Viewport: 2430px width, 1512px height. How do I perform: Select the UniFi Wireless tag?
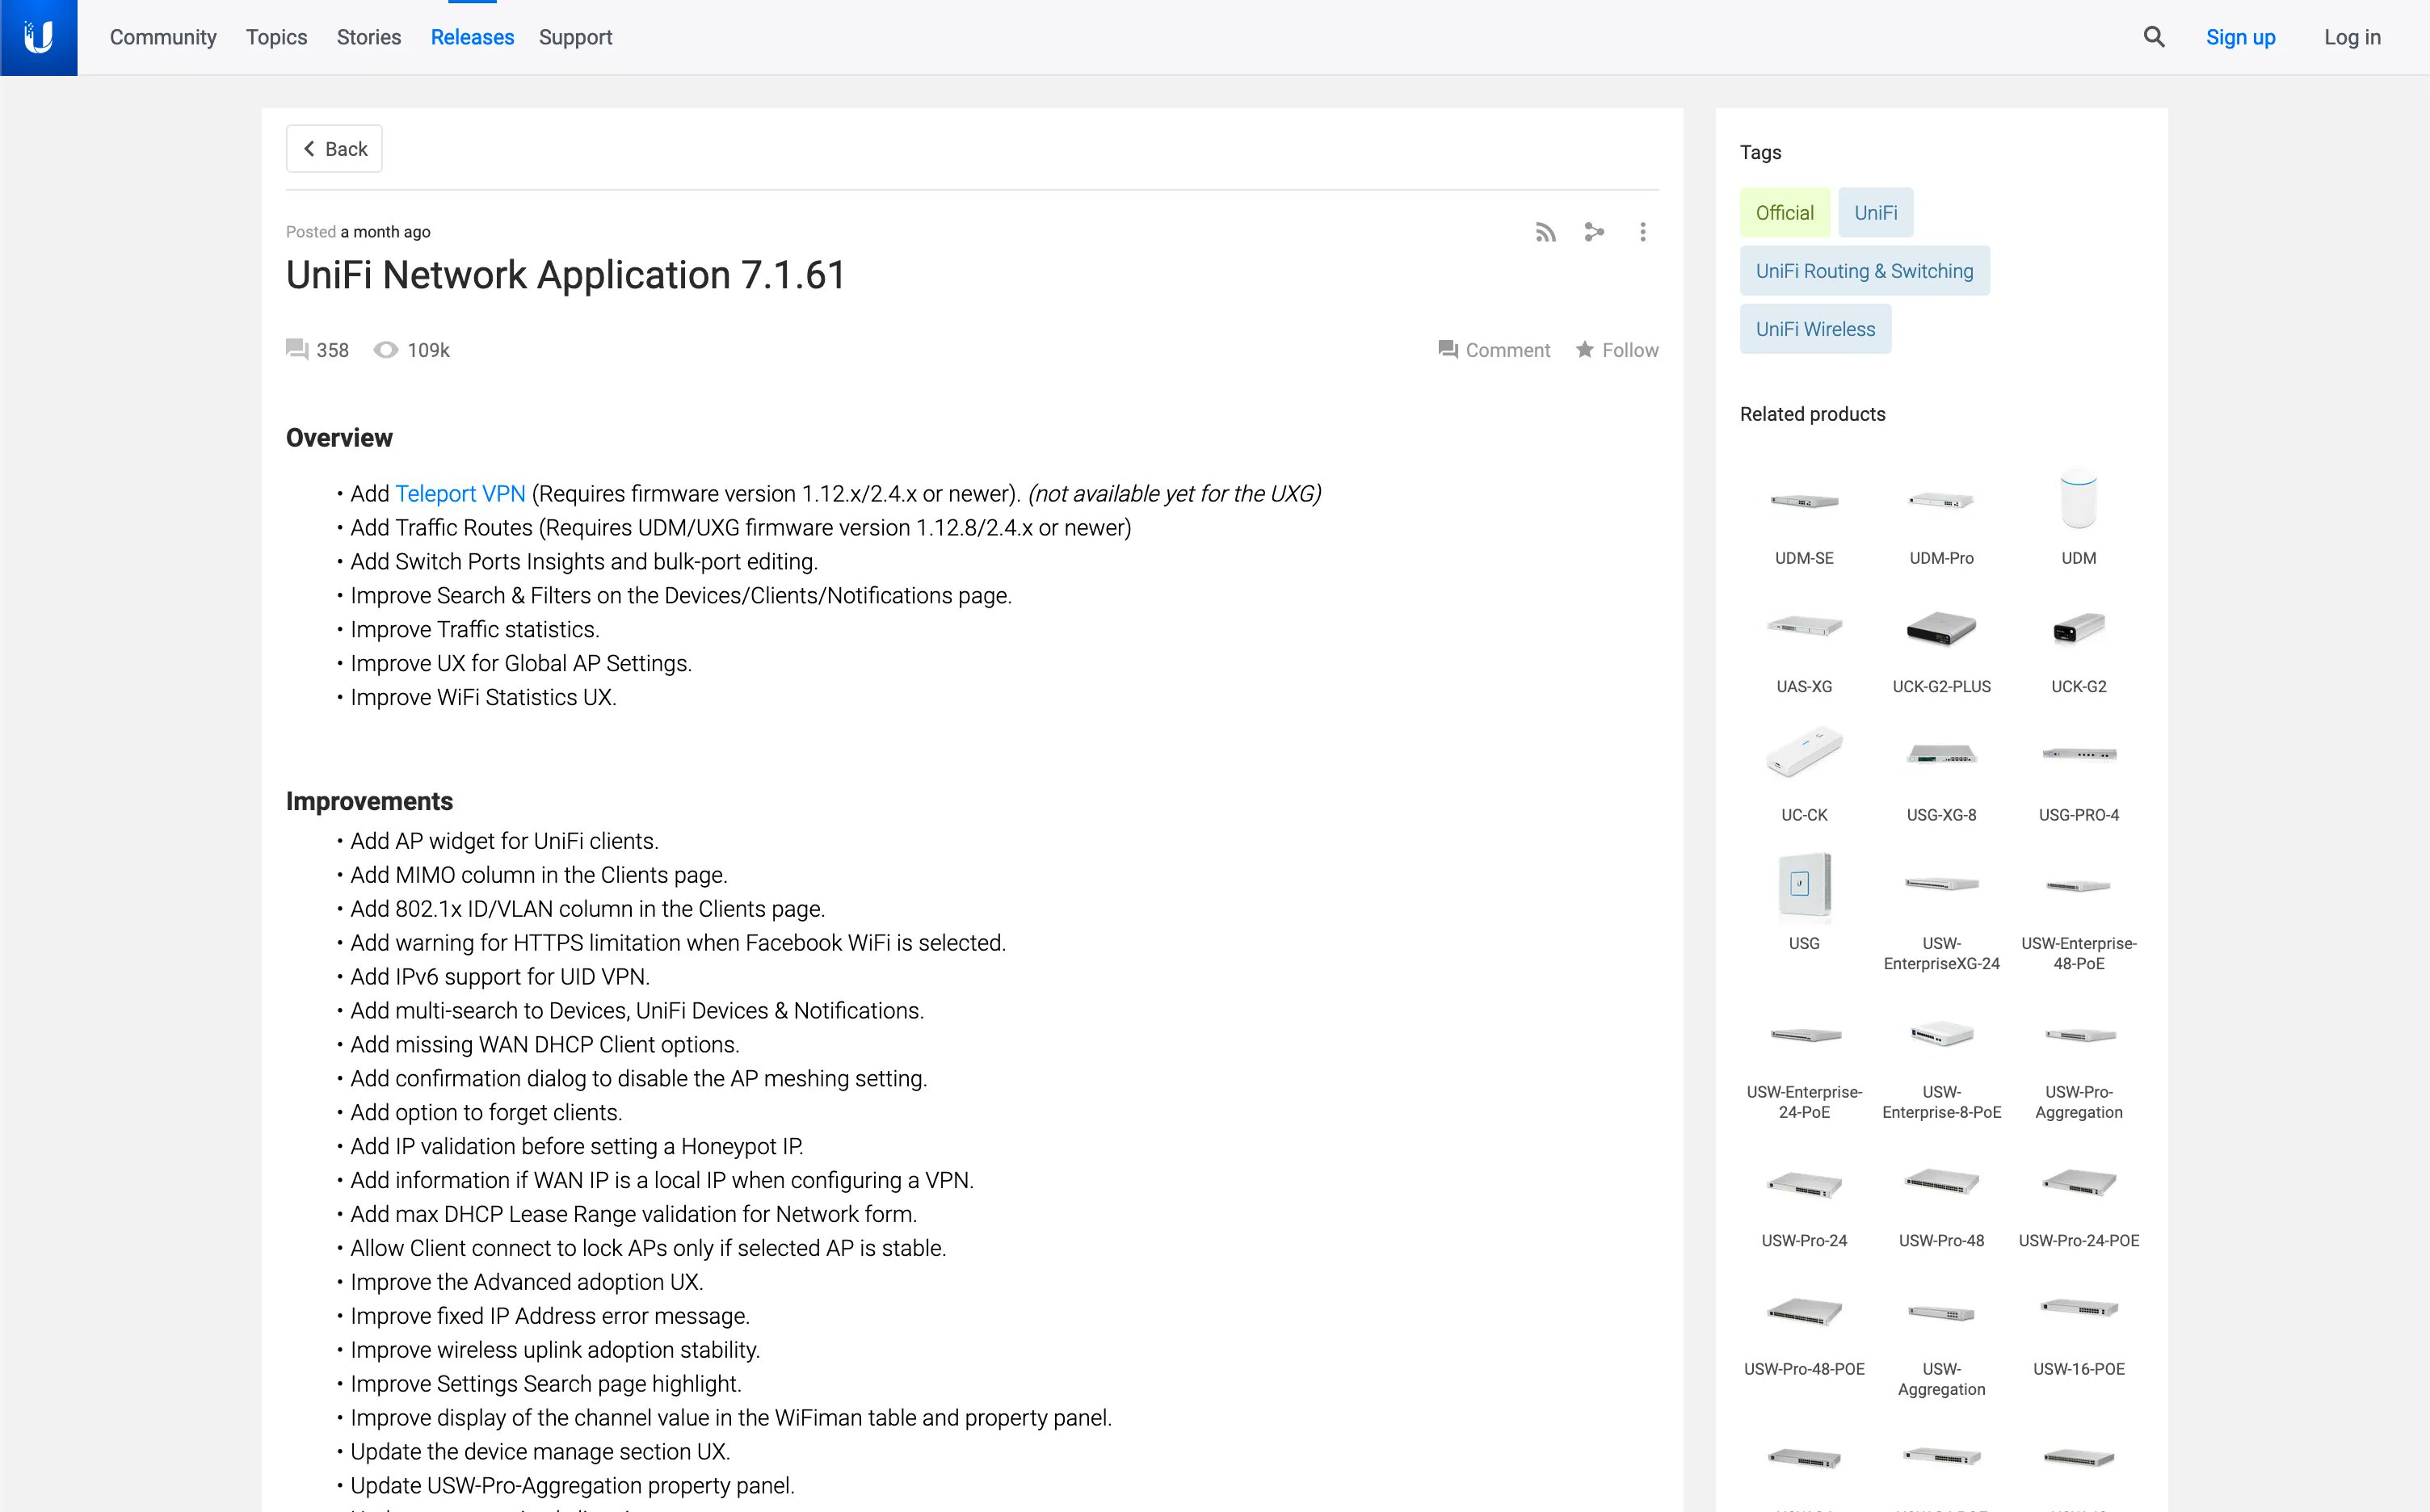tap(1815, 328)
